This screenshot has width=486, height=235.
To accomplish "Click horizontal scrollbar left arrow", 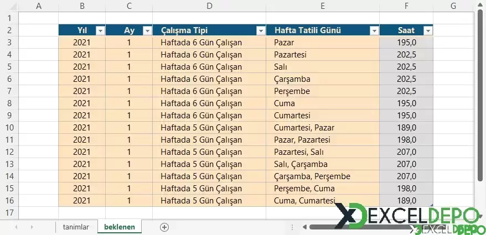I will pos(304,227).
